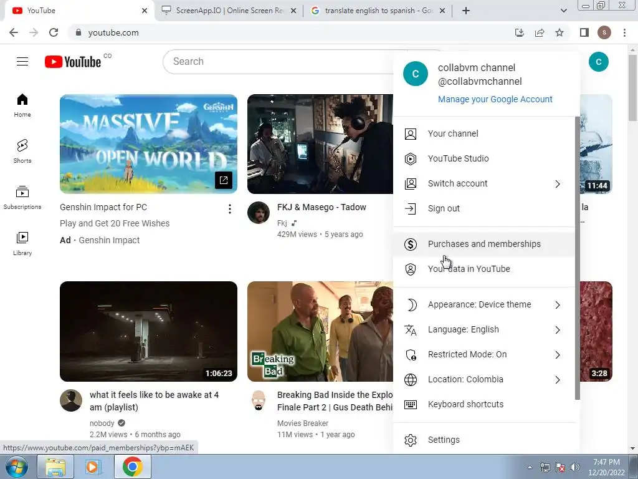Click the YouTube logo
The height and width of the screenshot is (479, 638).
[73, 62]
